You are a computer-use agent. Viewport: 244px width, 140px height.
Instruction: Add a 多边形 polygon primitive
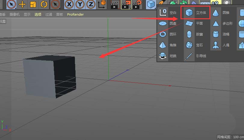point(222,23)
